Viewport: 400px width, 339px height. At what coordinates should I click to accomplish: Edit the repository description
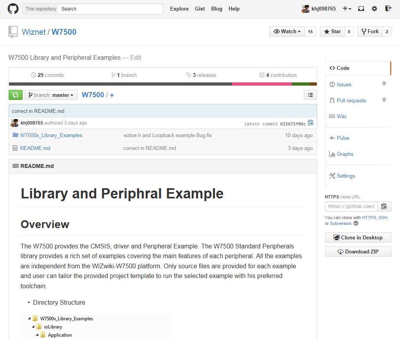[136, 58]
